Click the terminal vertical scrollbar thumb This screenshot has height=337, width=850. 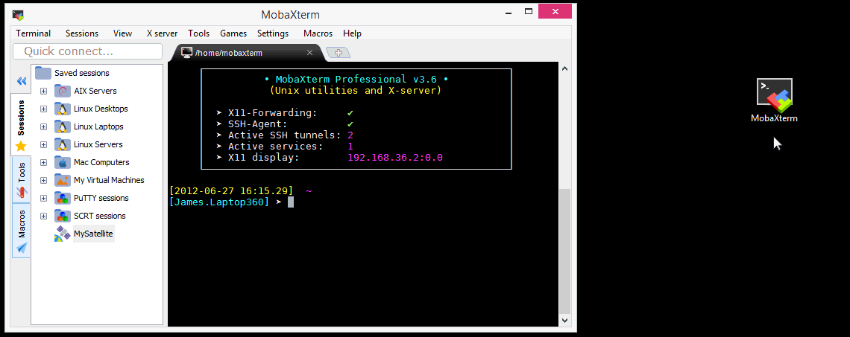pyautogui.click(x=564, y=251)
